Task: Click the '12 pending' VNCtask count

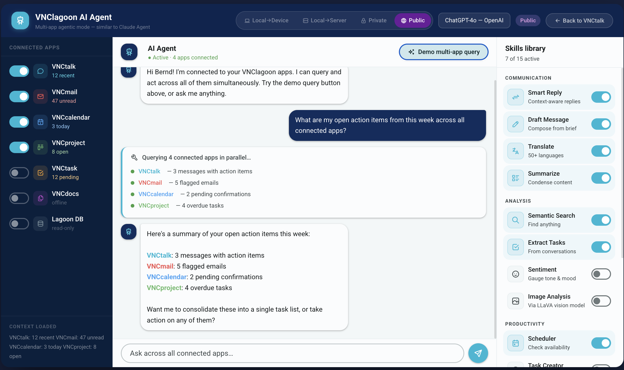Action: [65, 177]
